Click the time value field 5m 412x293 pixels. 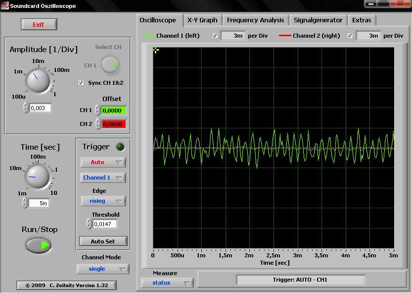click(x=39, y=203)
